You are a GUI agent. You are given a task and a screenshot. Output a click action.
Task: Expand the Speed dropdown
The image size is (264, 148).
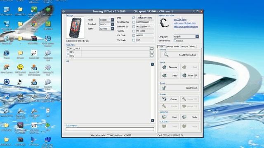(112, 29)
